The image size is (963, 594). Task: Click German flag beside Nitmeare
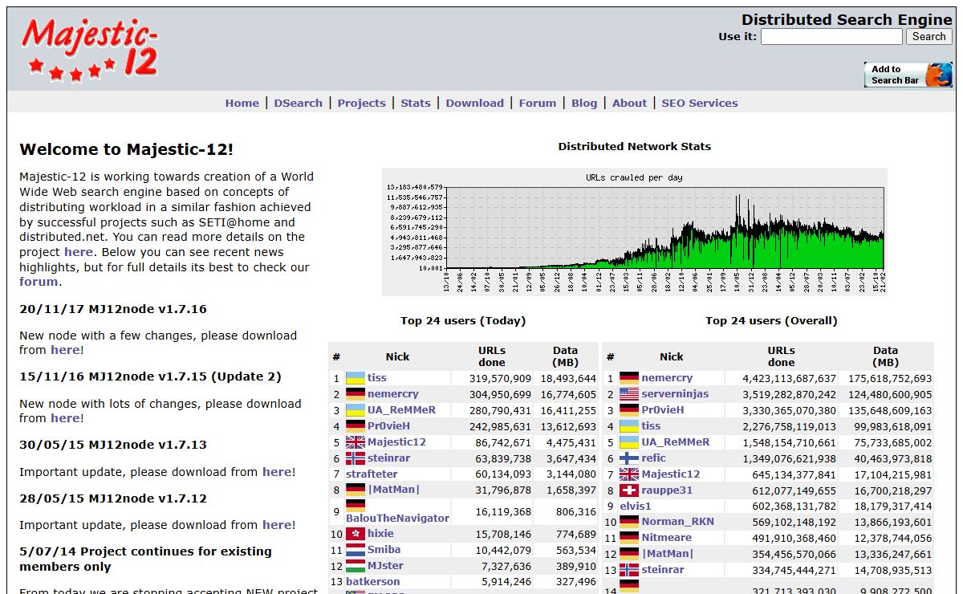[629, 538]
